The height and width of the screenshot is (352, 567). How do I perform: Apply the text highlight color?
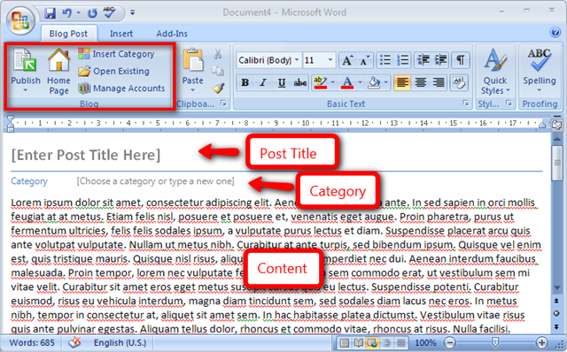(x=320, y=82)
